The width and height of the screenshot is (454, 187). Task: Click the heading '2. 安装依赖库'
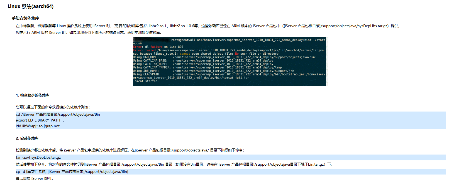27,138
